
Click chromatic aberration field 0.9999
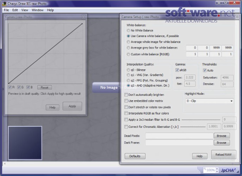[x=229, y=126]
